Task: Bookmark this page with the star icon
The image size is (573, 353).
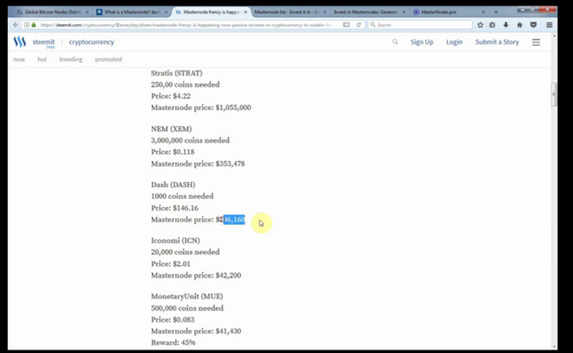Action: pos(480,25)
